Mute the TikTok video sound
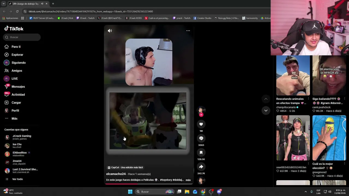The image size is (349, 196). click(x=110, y=31)
